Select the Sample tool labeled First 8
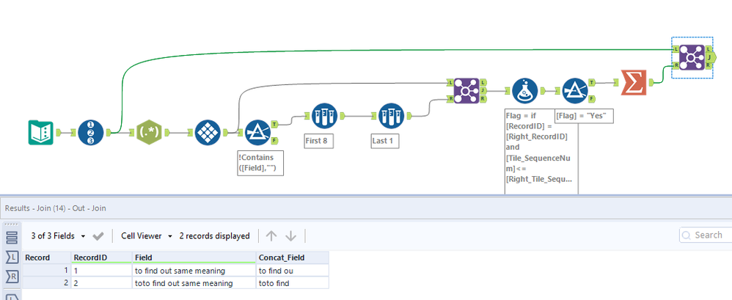 (x=324, y=116)
